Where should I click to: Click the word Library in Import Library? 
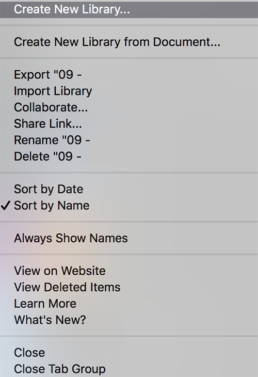tap(73, 91)
